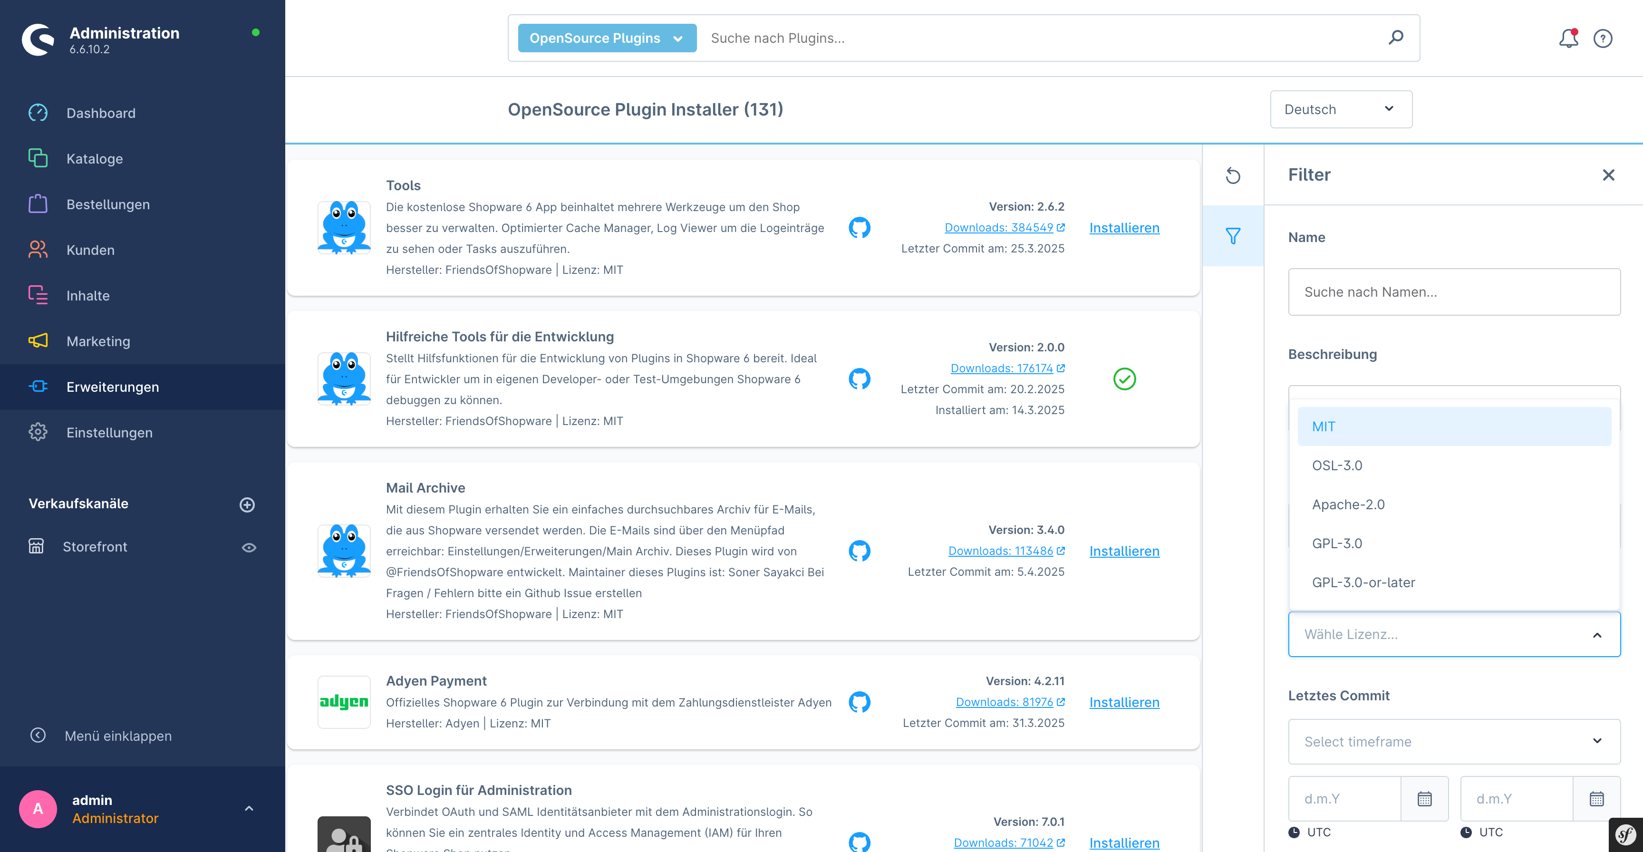Image resolution: width=1643 pixels, height=852 pixels.
Task: Collapse menu via Menü einklappen
Action: tap(118, 736)
